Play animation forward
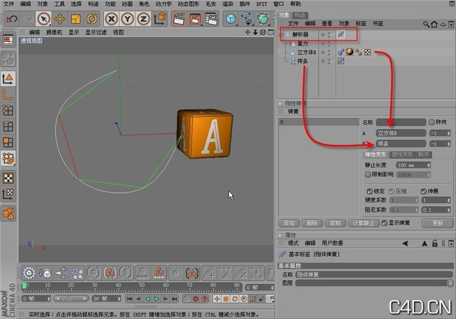Screen dimensions: 456x319 point(156,298)
